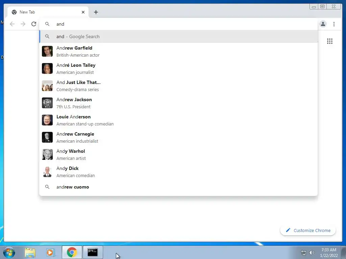The height and width of the screenshot is (259, 346).
Task: Select André Leon Talley suggestion
Action: point(178,68)
